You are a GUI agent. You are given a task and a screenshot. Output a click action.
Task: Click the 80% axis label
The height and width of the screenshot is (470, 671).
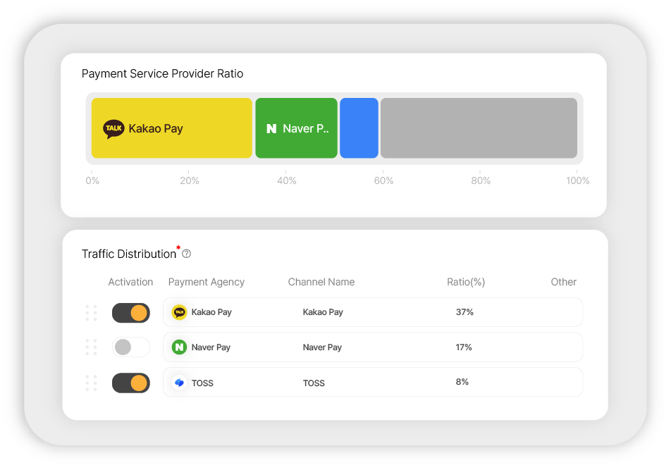click(x=481, y=180)
